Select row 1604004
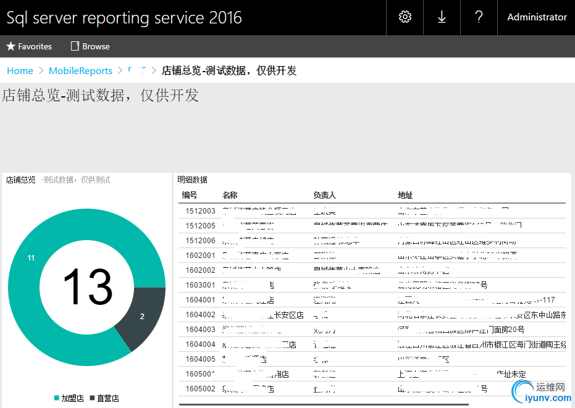Viewport: 575px width, 408px height. point(372,344)
